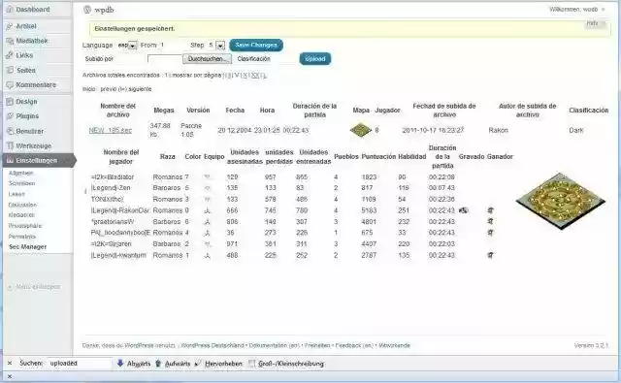Click the Aufwärts up arrow in find bar
Screen dimensions: 621x383
pos(158,363)
